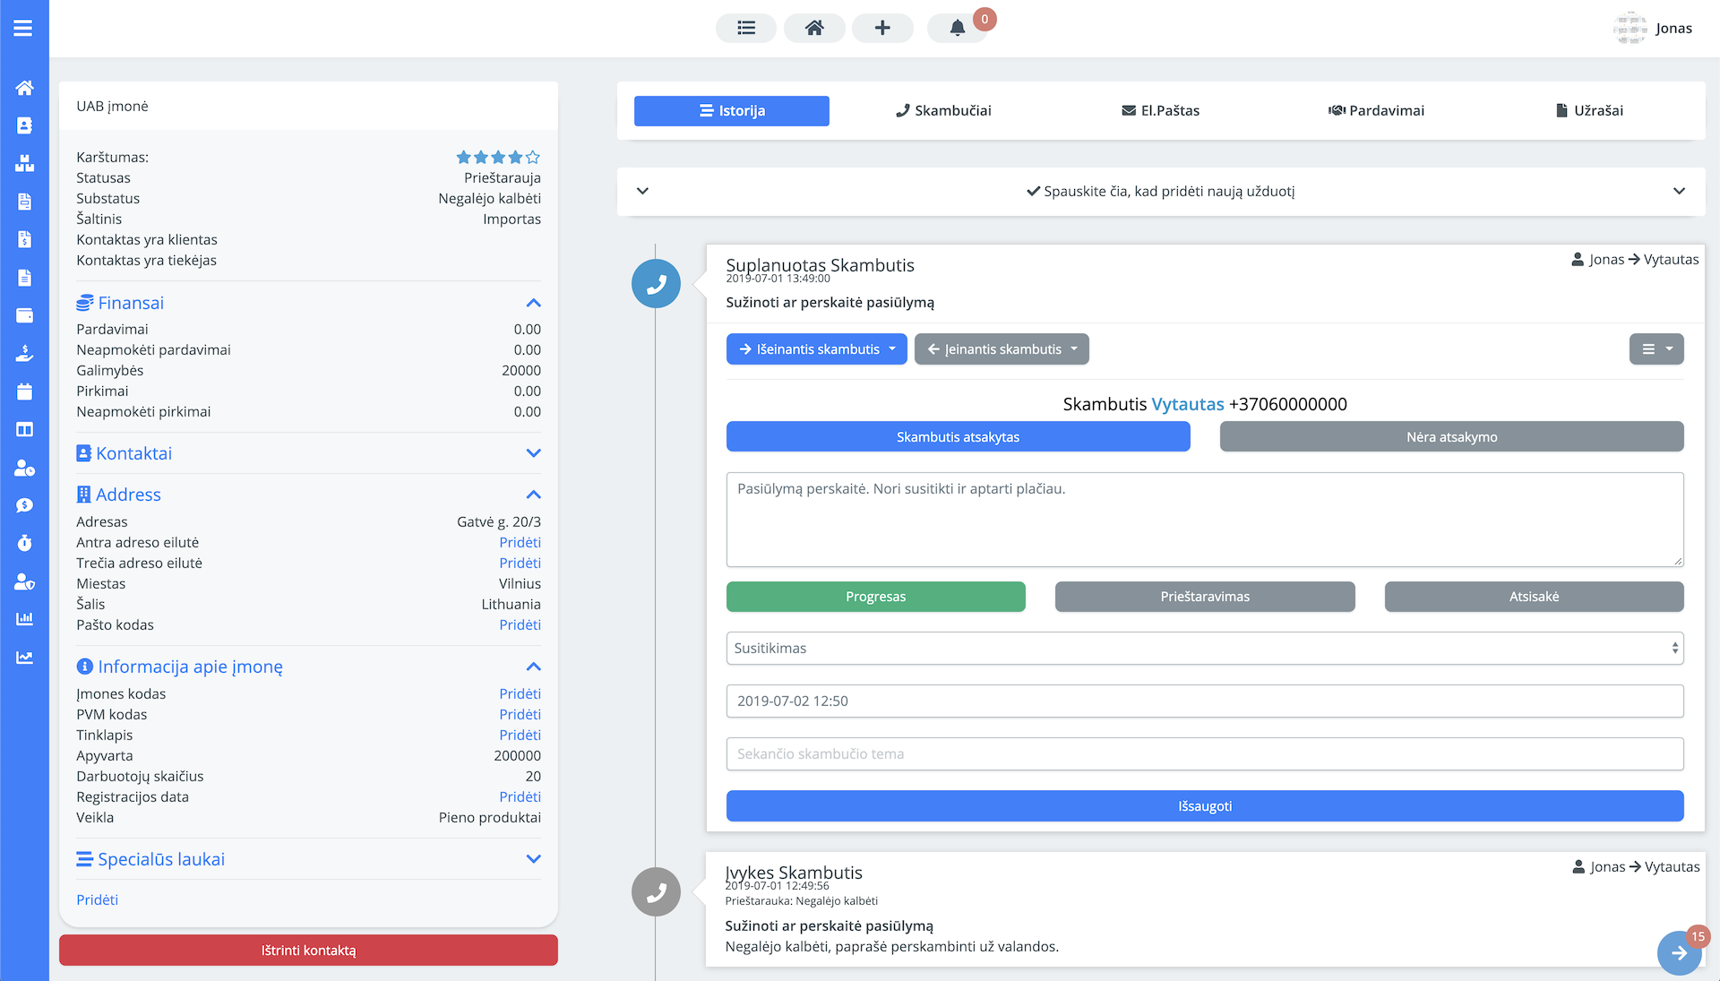Viewport: 1720px width, 981px height.
Task: Select Nėra atsakymo option
Action: pyautogui.click(x=1451, y=437)
